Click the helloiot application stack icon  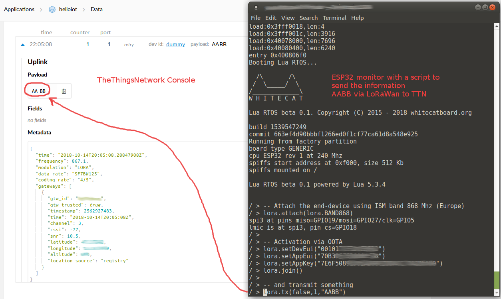(52, 9)
